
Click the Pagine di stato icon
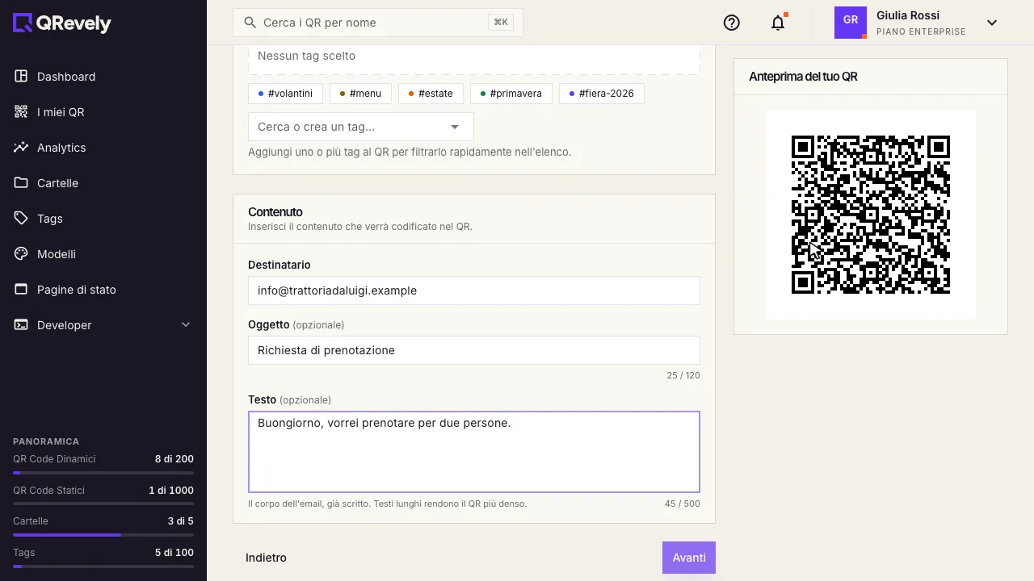pyautogui.click(x=21, y=289)
